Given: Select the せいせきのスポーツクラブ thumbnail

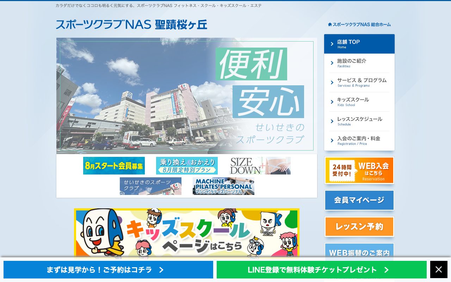Looking at the screenshot, I should pos(150,186).
